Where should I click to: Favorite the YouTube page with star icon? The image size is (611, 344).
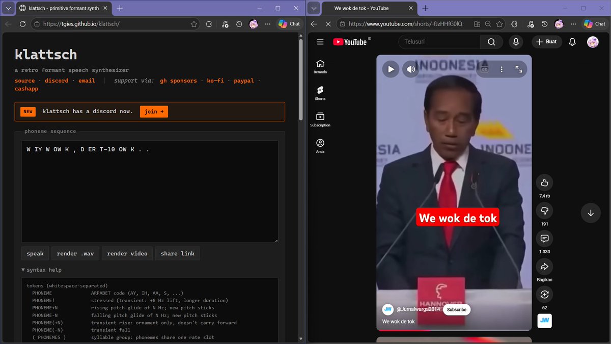point(499,24)
